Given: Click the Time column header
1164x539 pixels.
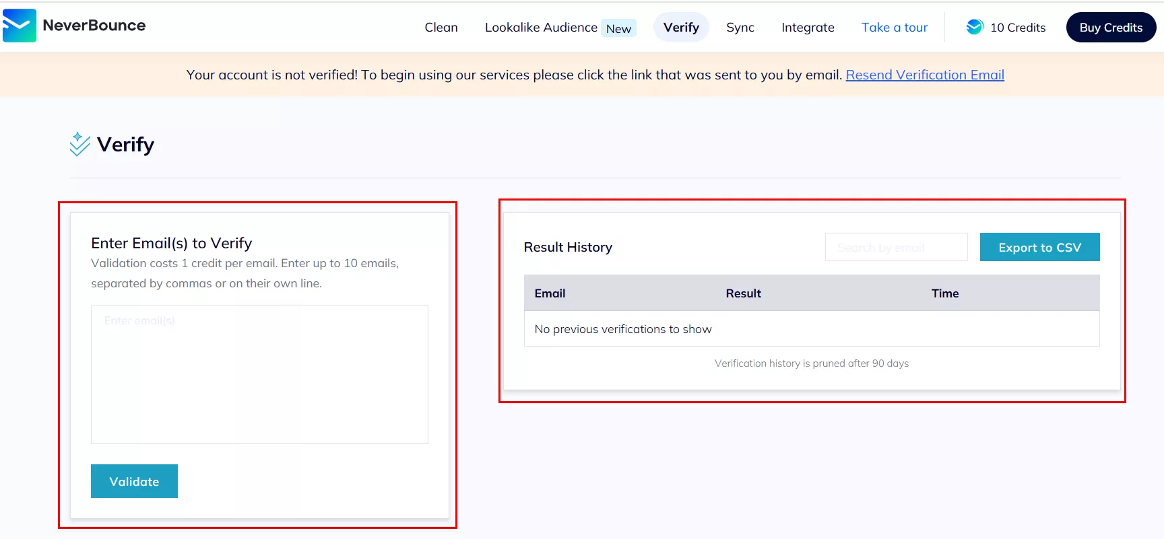Looking at the screenshot, I should (x=945, y=293).
